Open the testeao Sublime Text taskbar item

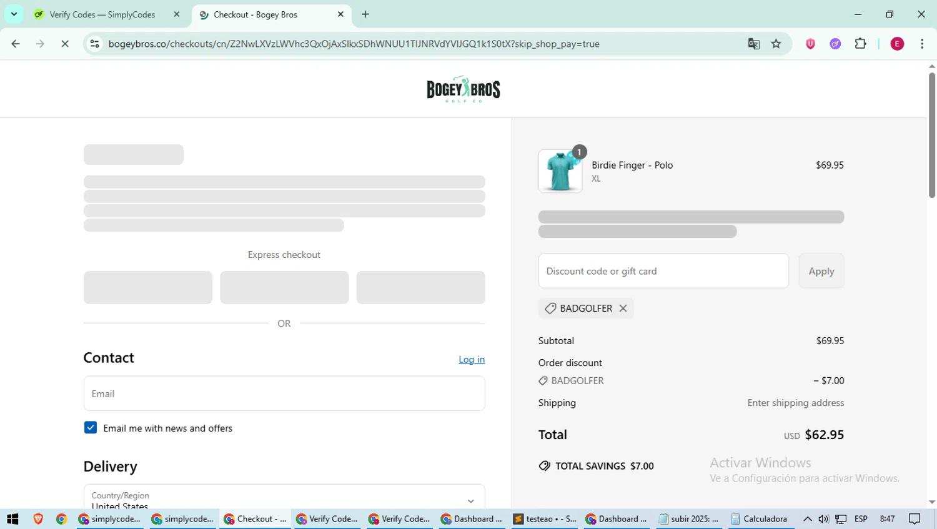[544, 519]
